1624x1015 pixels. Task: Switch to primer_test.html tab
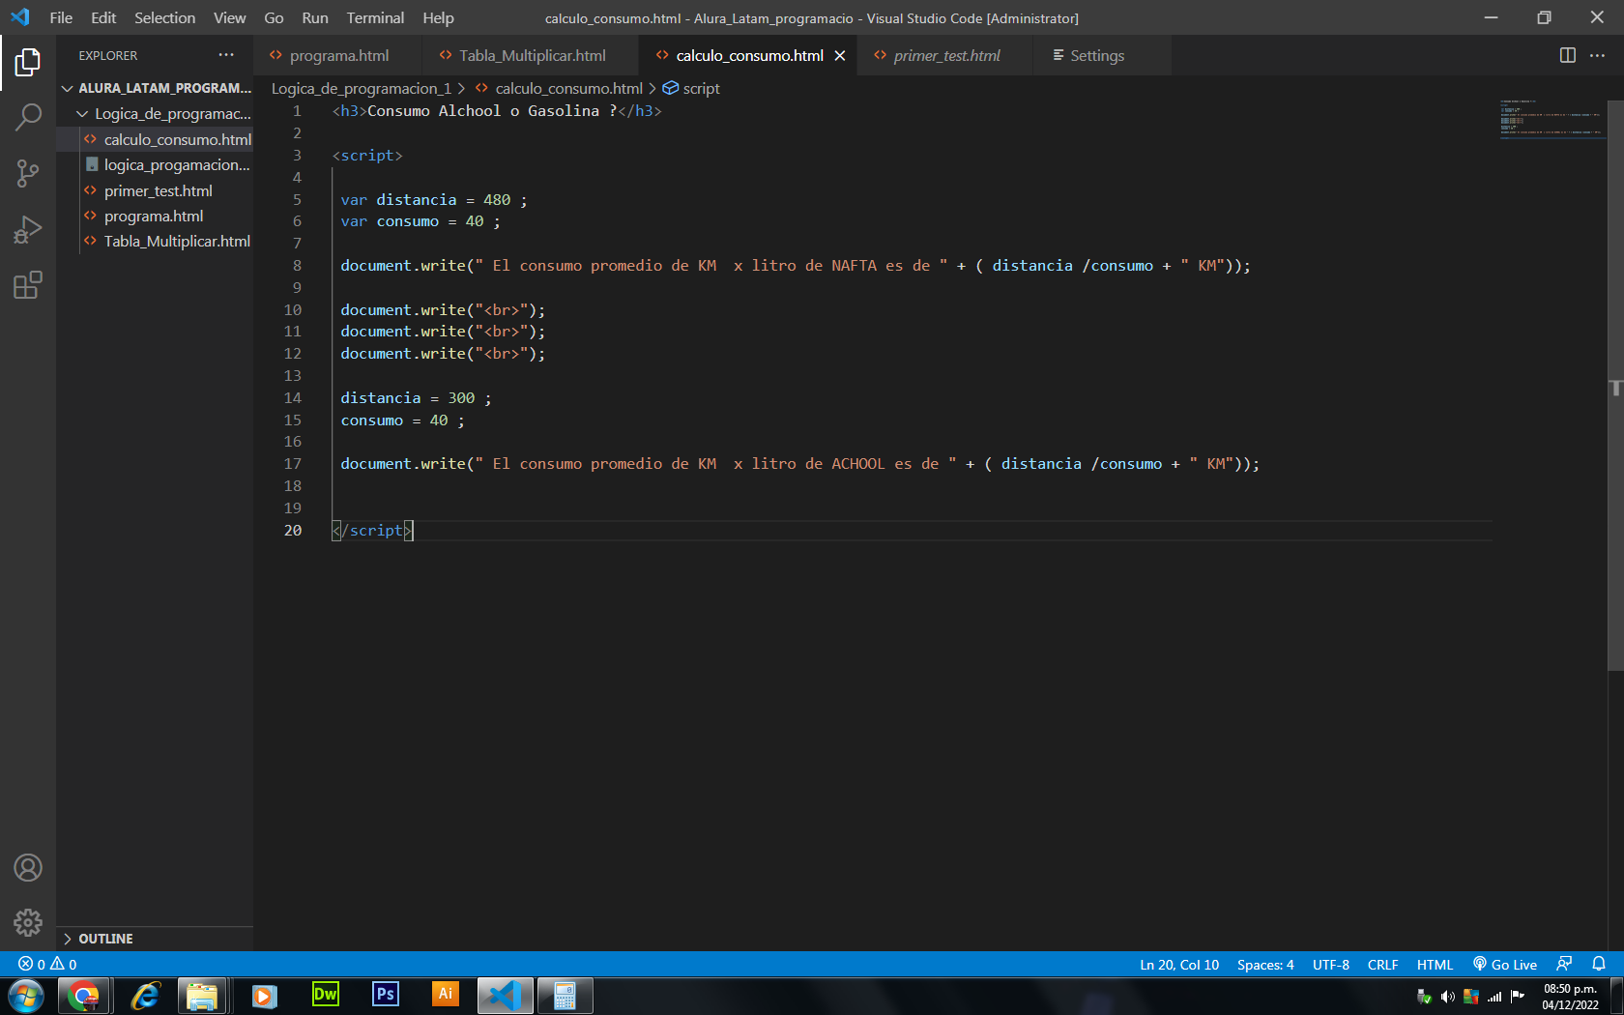pyautogui.click(x=946, y=55)
